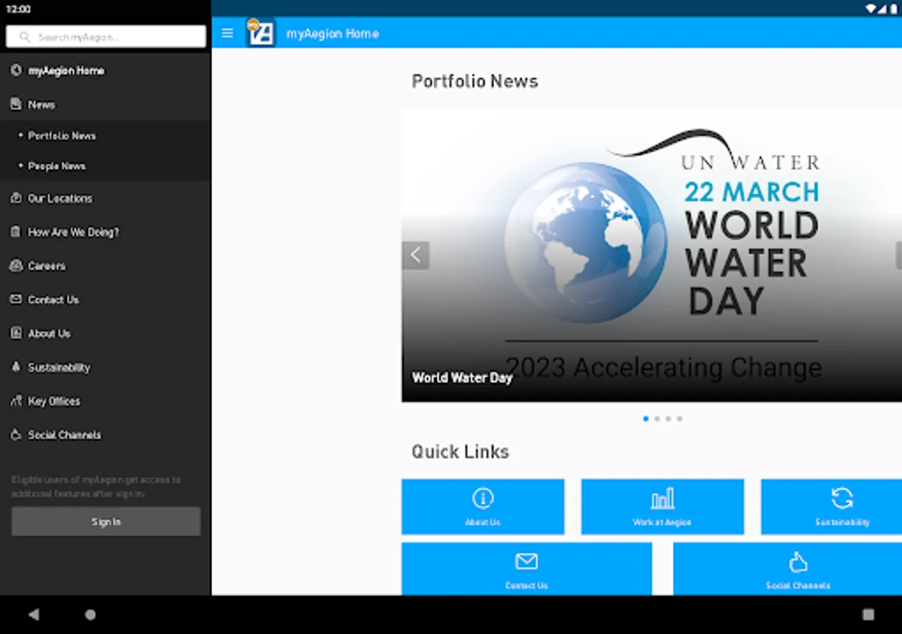Select Key Offices in the sidebar
This screenshot has width=902, height=634.
tap(106, 401)
